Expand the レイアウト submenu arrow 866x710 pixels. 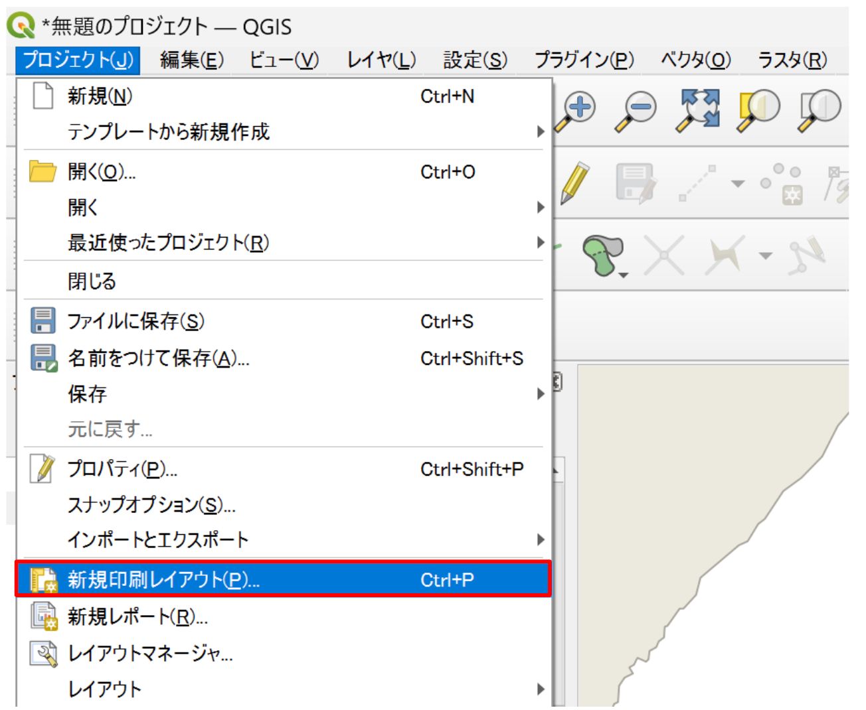click(x=541, y=689)
